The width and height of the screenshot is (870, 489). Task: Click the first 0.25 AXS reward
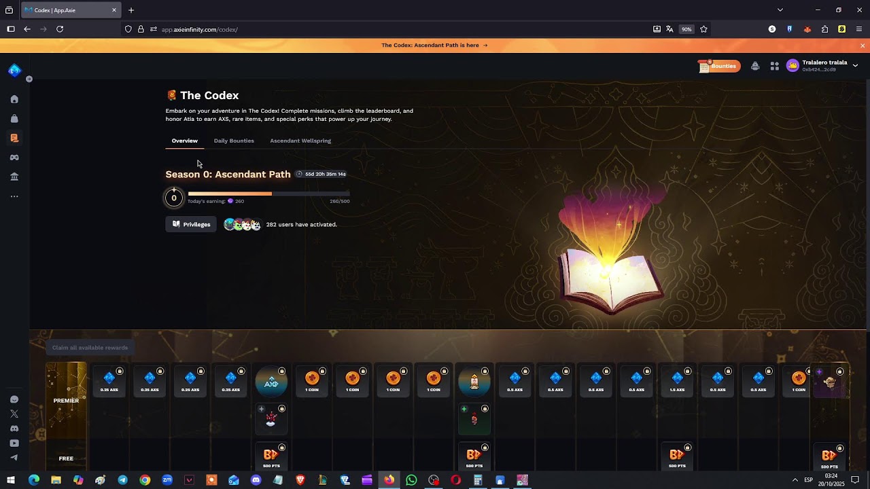(x=109, y=381)
